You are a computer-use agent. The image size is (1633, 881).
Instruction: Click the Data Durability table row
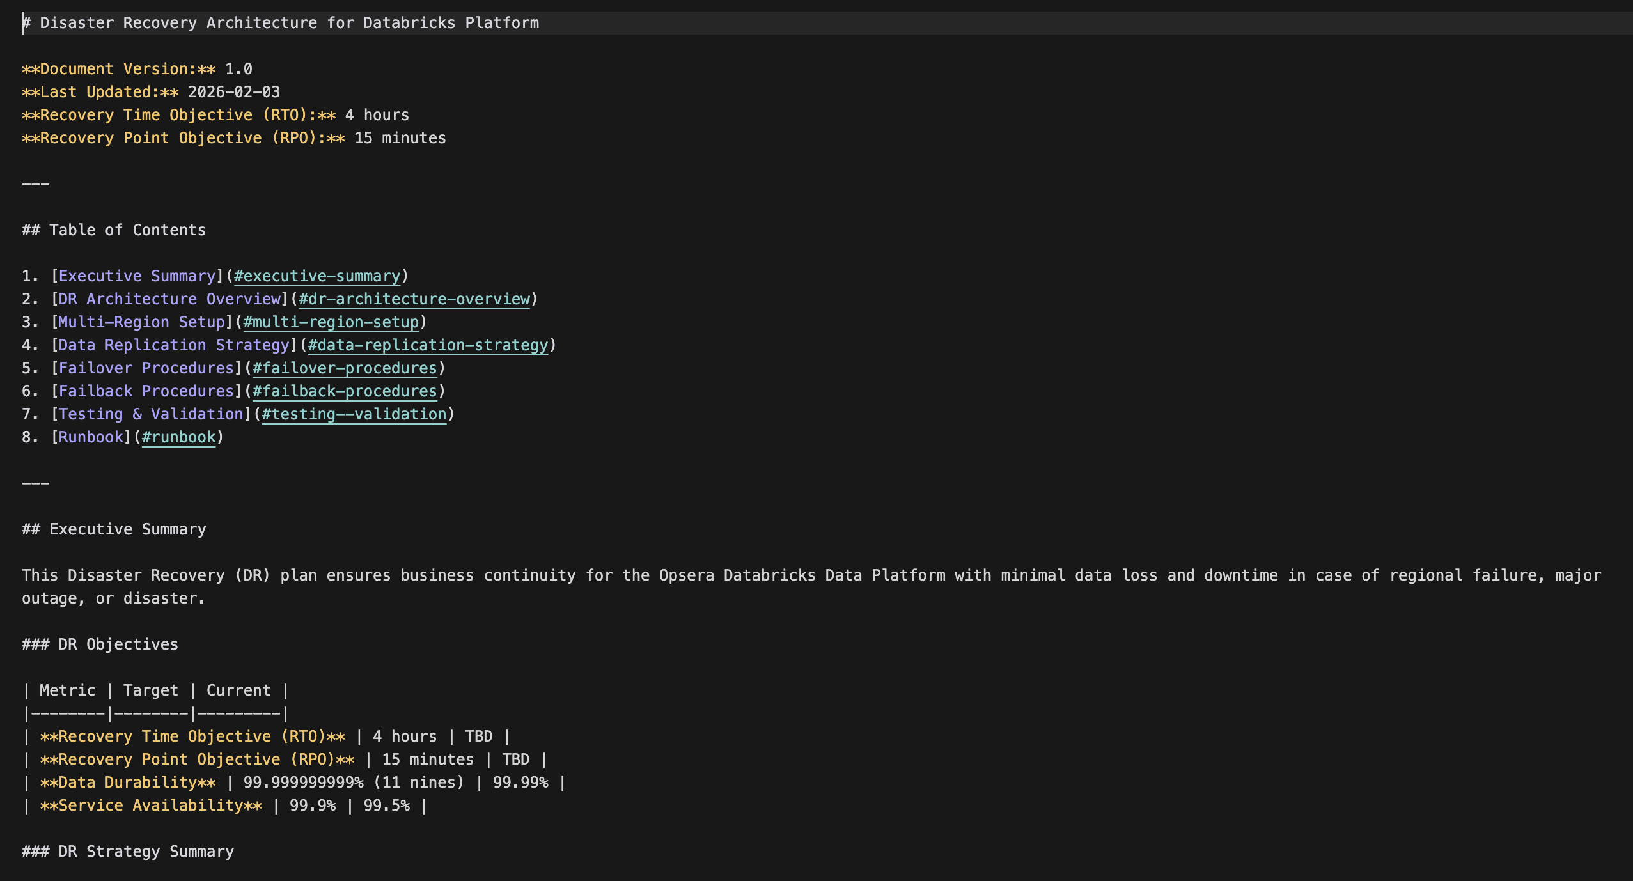pos(127,783)
